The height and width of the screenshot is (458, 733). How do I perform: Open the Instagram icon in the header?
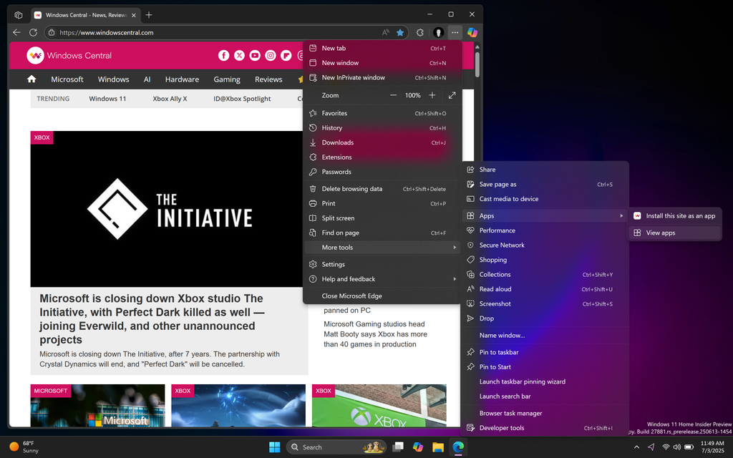[270, 55]
